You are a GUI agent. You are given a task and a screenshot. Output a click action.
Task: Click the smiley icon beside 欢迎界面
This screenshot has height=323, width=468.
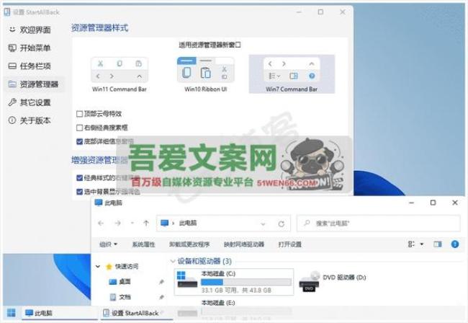pyautogui.click(x=12, y=30)
